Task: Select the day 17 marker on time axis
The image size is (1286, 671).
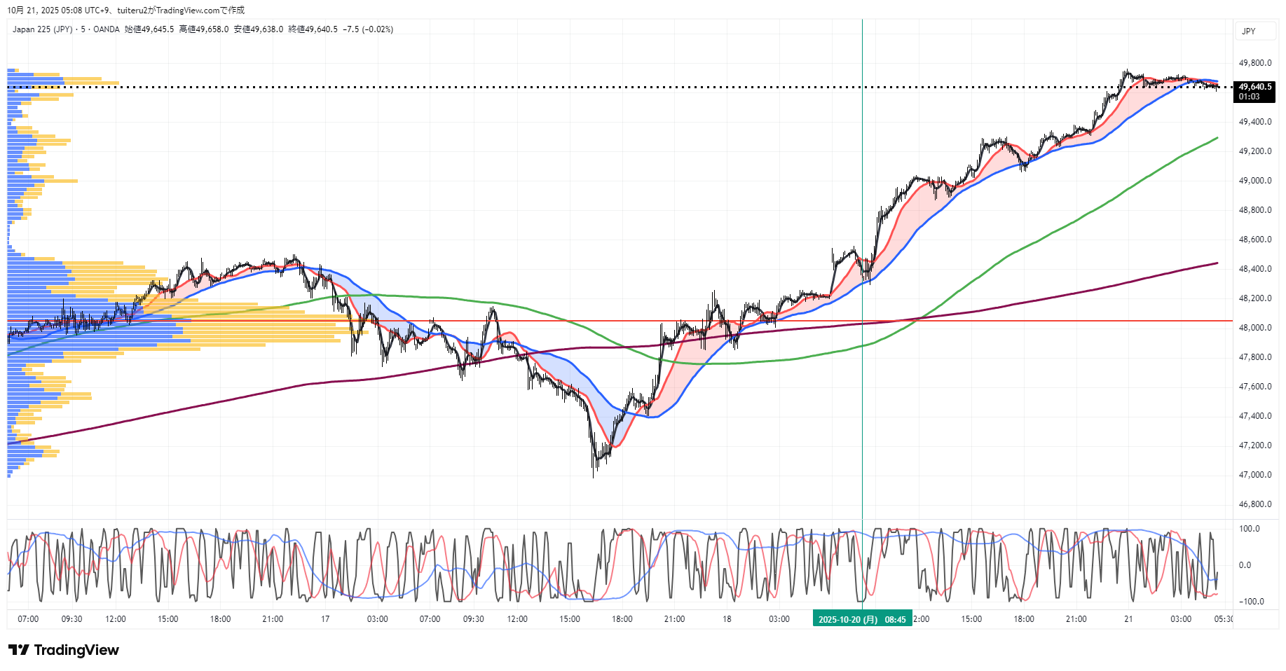Action: (x=325, y=619)
